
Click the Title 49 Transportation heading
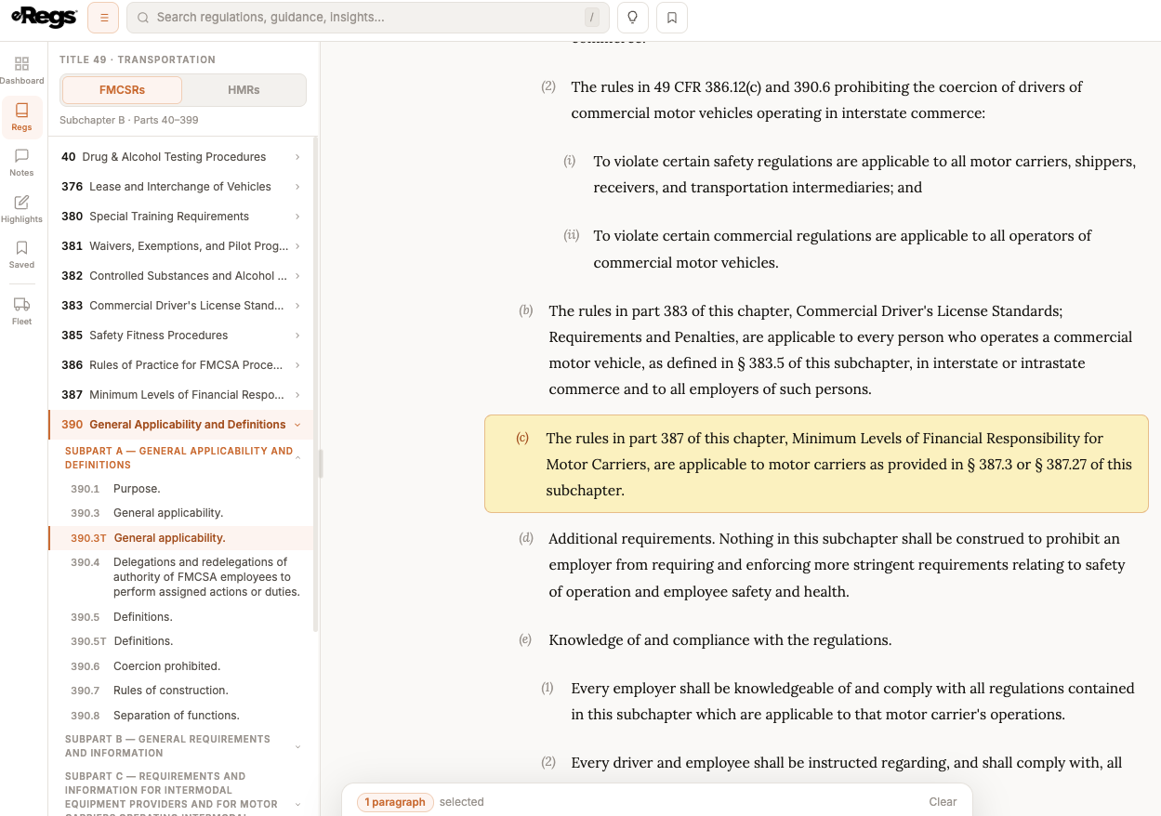138,59
